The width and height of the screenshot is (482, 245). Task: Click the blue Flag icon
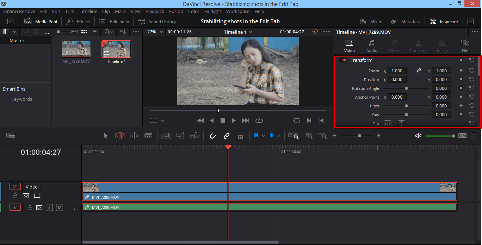[256, 135]
